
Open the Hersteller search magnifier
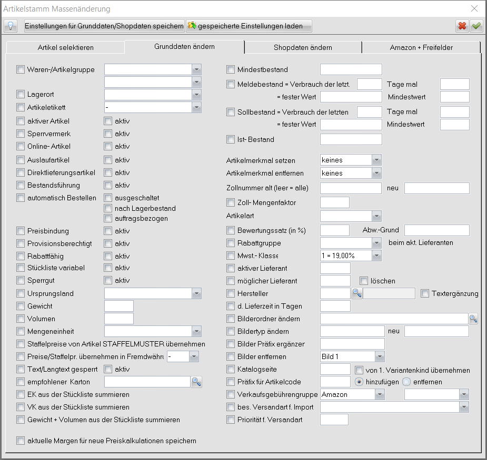[357, 293]
